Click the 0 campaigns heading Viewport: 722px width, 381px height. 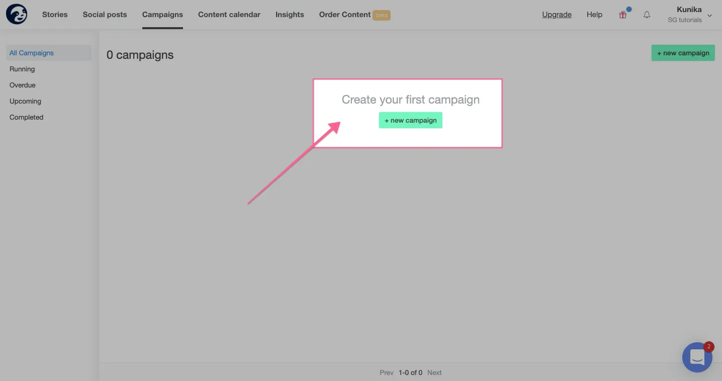pyautogui.click(x=140, y=55)
